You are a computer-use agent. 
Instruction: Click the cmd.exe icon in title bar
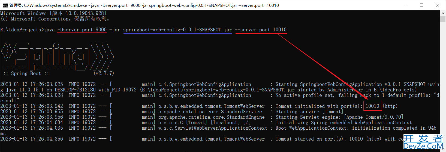[x=5, y=5]
